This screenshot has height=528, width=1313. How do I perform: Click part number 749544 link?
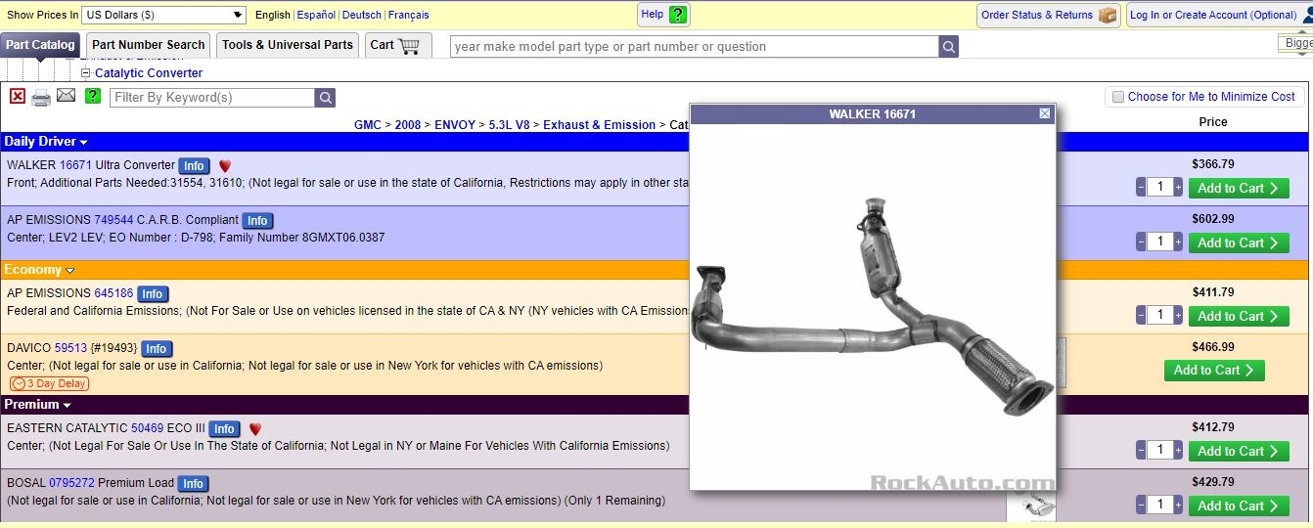[x=113, y=220]
